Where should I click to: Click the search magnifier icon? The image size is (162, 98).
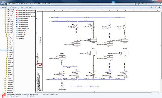click(161, 4)
